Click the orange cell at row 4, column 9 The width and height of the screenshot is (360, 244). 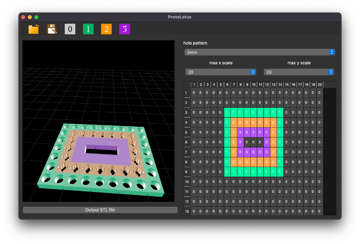tap(247, 123)
